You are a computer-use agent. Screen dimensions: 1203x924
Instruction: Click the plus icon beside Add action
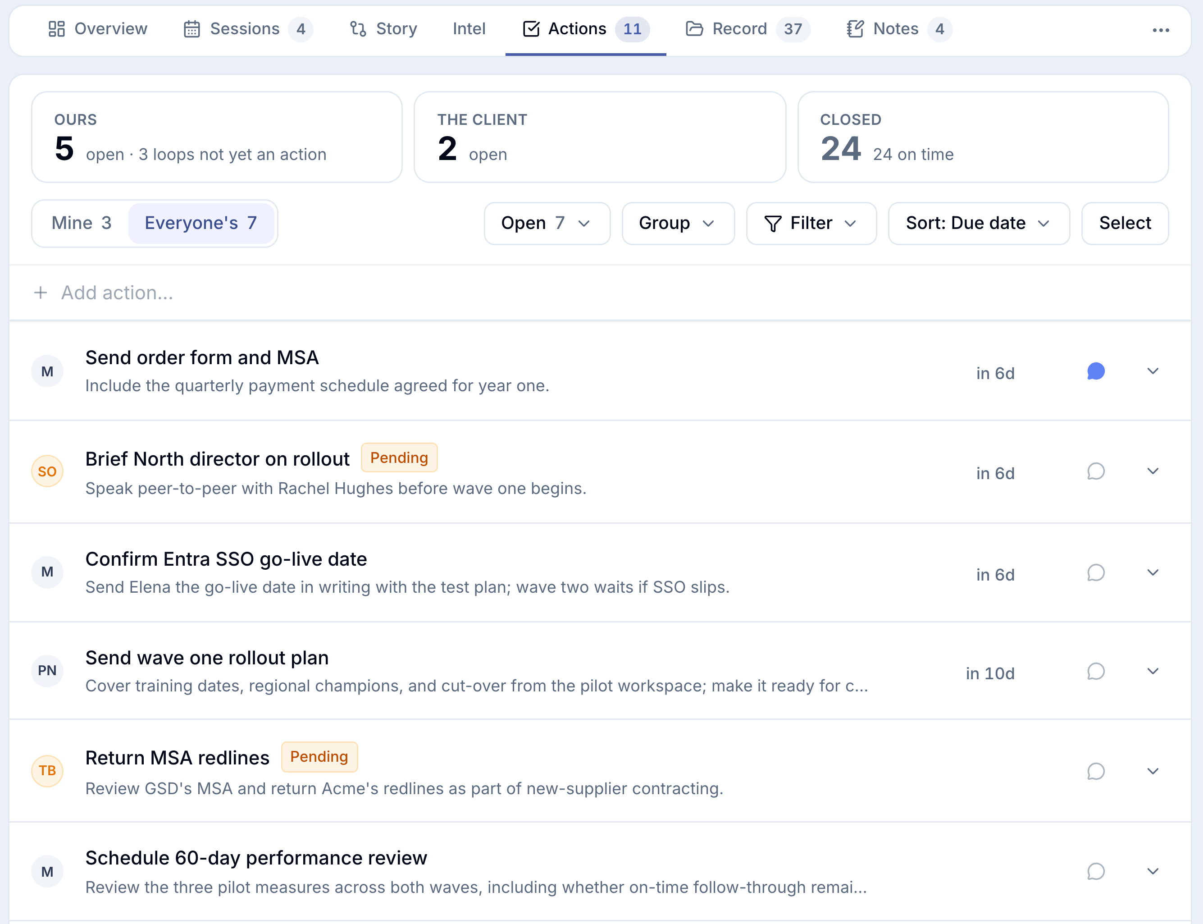tap(40, 293)
